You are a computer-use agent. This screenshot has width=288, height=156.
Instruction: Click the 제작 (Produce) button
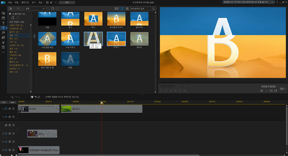(67, 3)
